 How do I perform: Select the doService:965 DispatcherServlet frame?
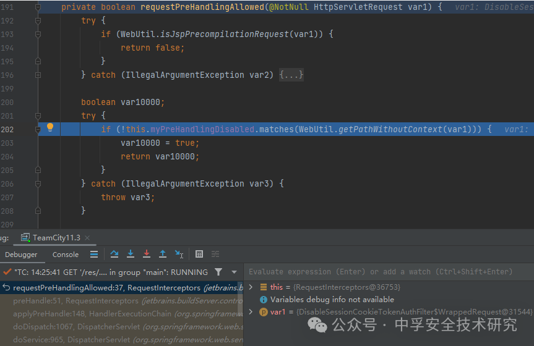point(121,340)
